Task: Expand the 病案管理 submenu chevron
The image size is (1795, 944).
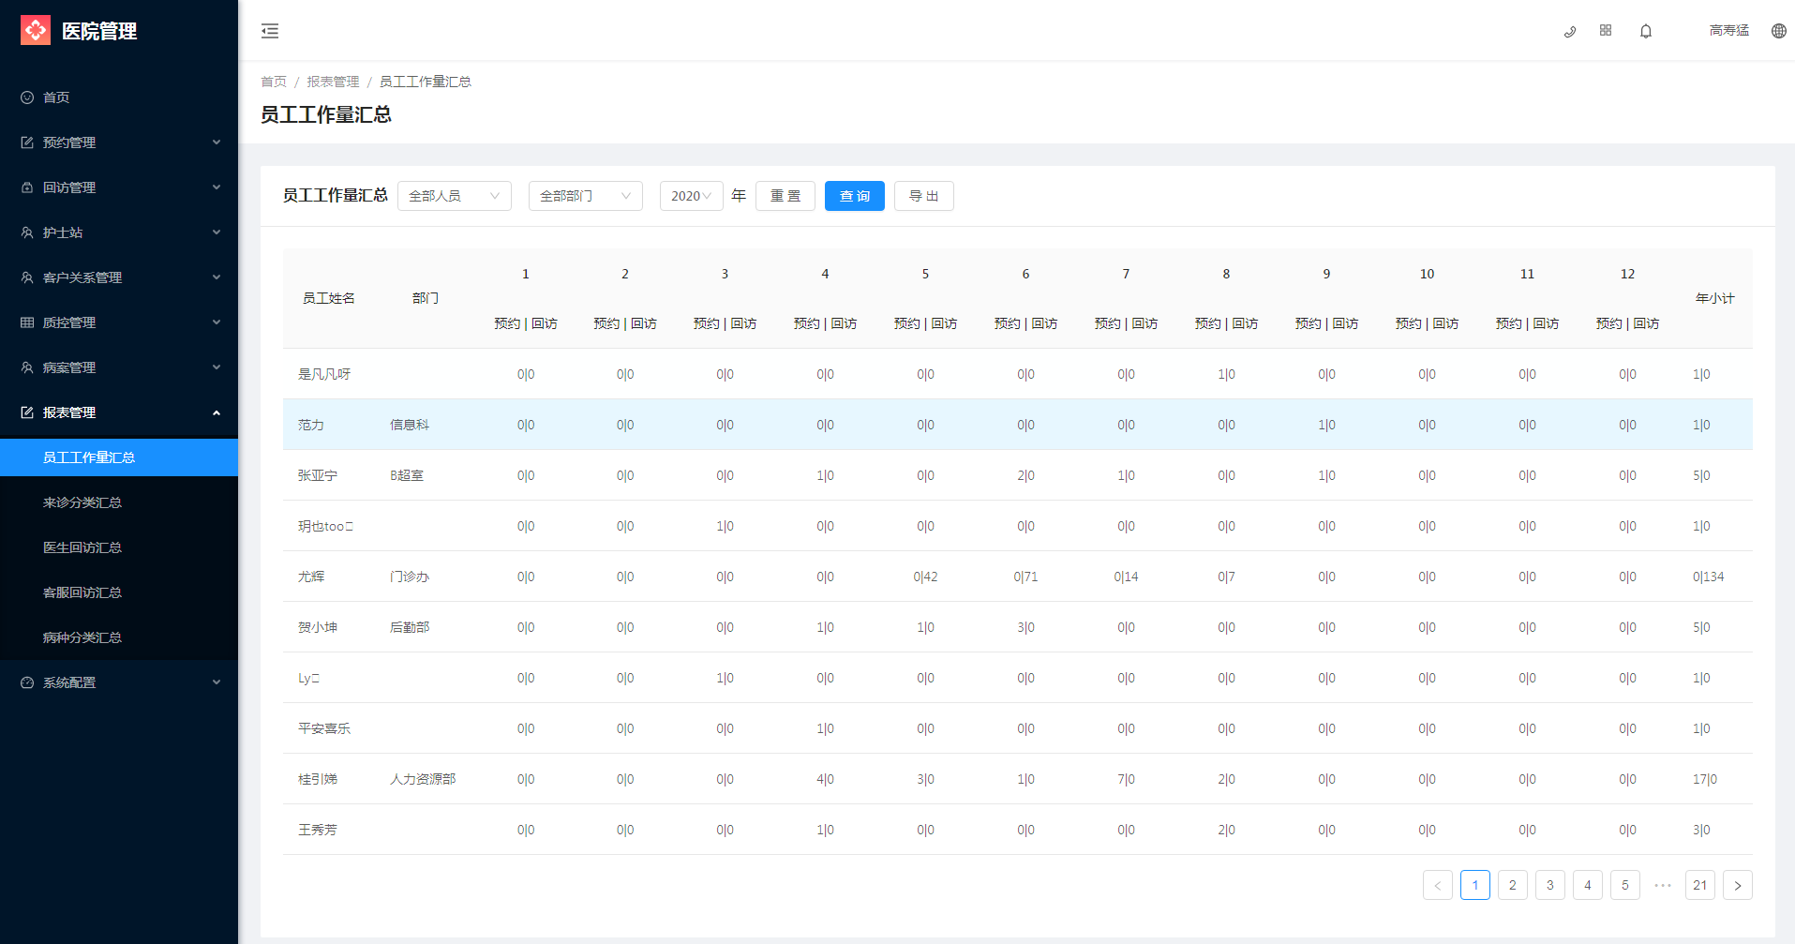Action: (217, 367)
